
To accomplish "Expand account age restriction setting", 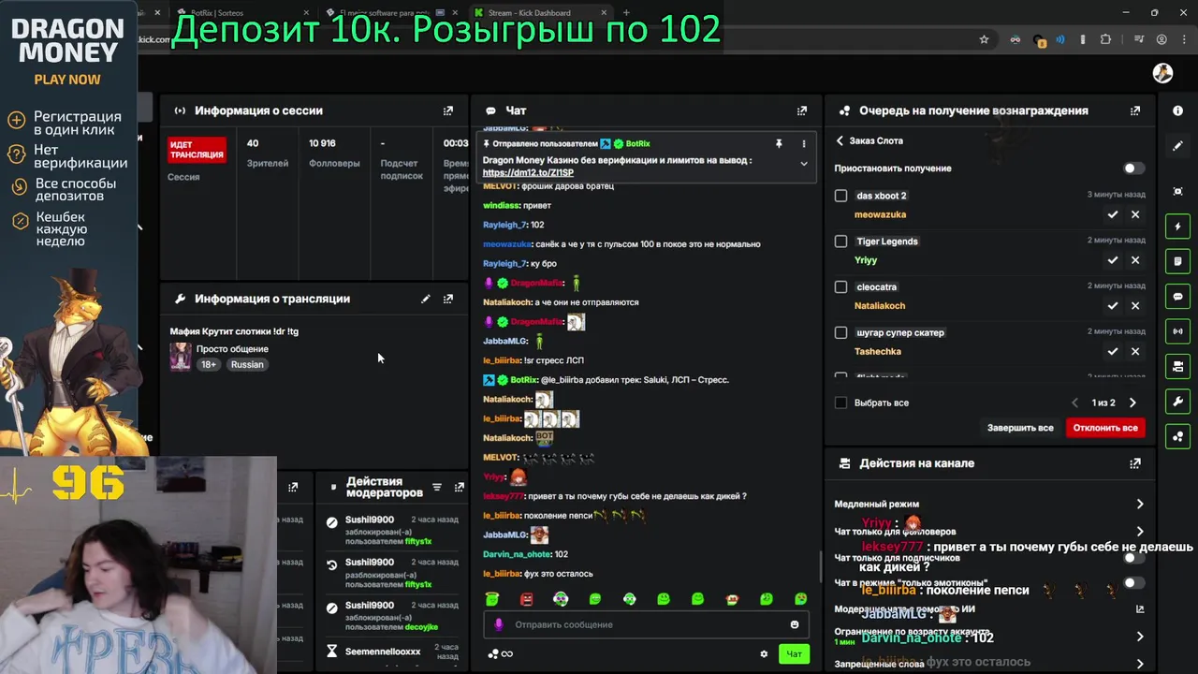I will click(x=1139, y=637).
